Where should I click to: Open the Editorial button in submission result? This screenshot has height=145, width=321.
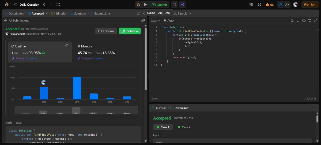click(106, 31)
